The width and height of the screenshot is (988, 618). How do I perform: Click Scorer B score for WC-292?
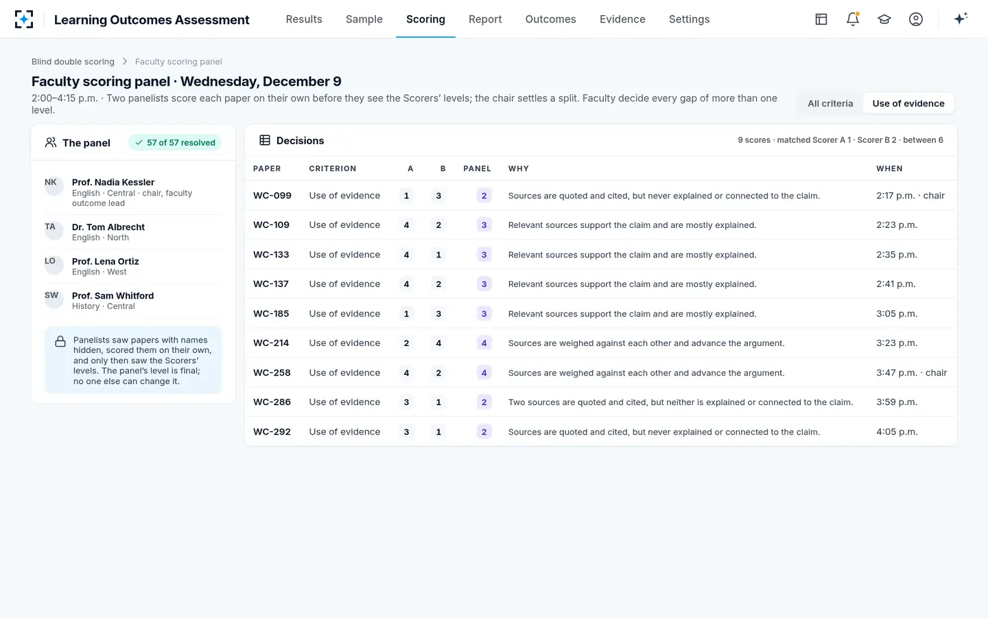coord(438,432)
